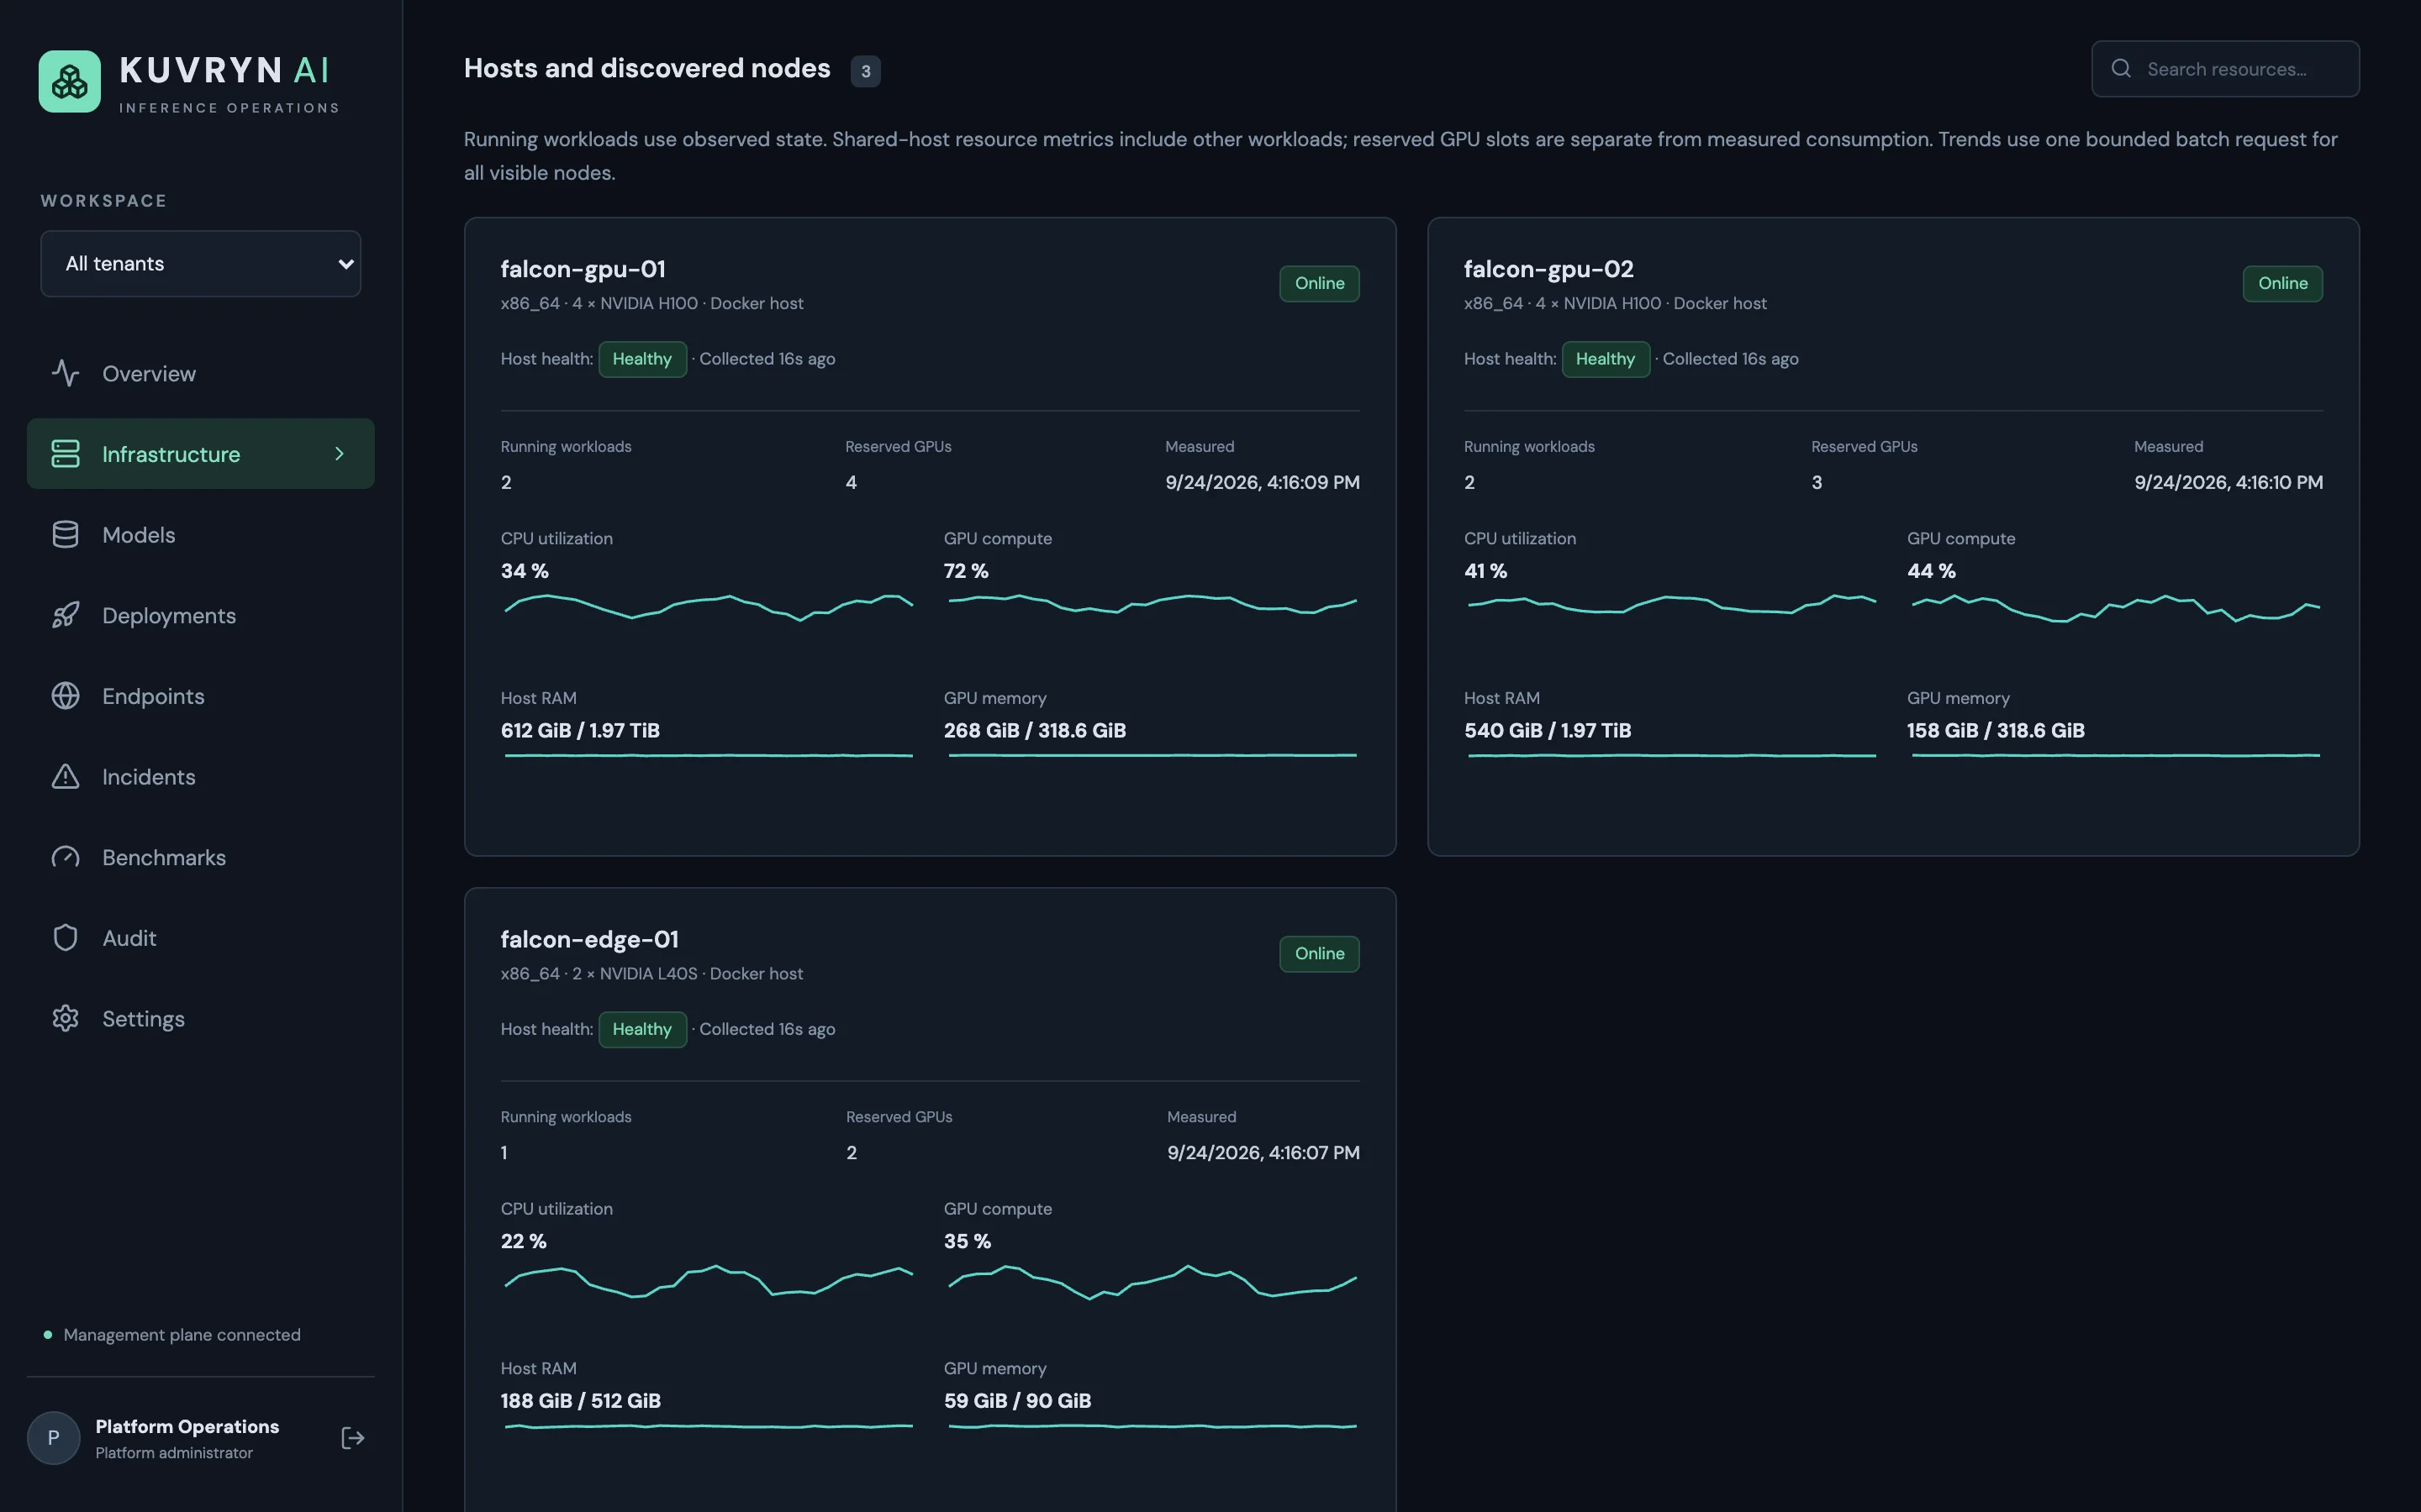2421x1512 pixels.
Task: Click falcon-gpu-01 GPU compute sparkline
Action: coord(1152,604)
